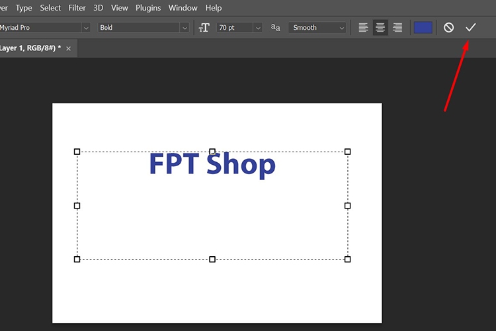Click the 70 pt size field
Screen dimensions: 496x331
pyautogui.click(x=235, y=28)
